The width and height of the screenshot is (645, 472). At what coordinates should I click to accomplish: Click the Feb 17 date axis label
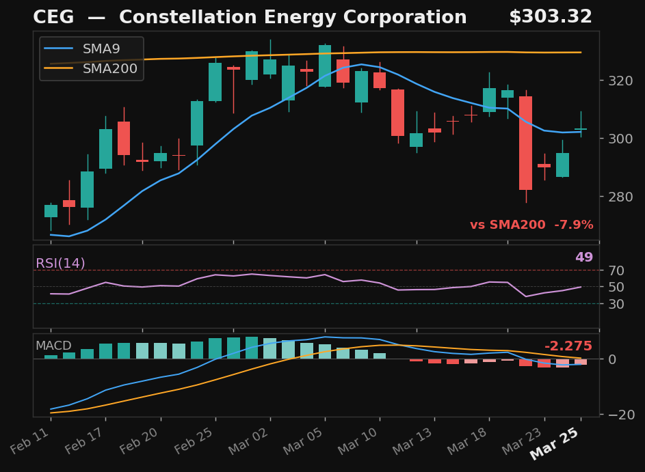[x=85, y=441]
